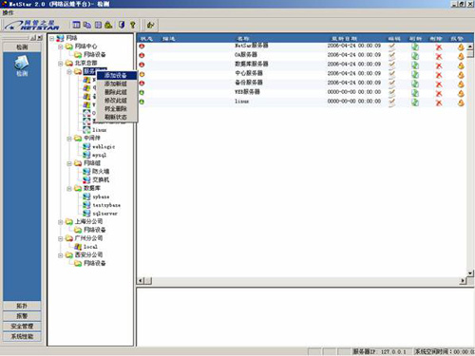Screen dimensions: 475x356
Task: Click the 最新日期 column header
Action: click(344, 39)
